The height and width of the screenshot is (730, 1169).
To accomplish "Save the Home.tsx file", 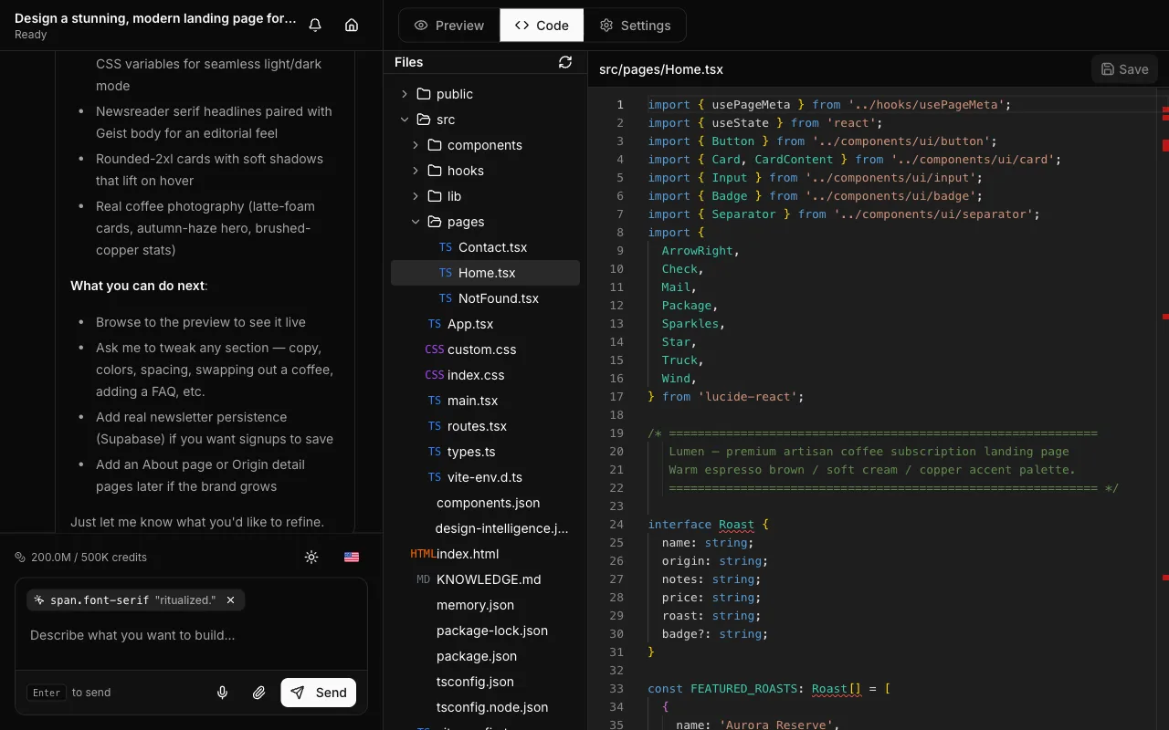I will click(x=1124, y=69).
